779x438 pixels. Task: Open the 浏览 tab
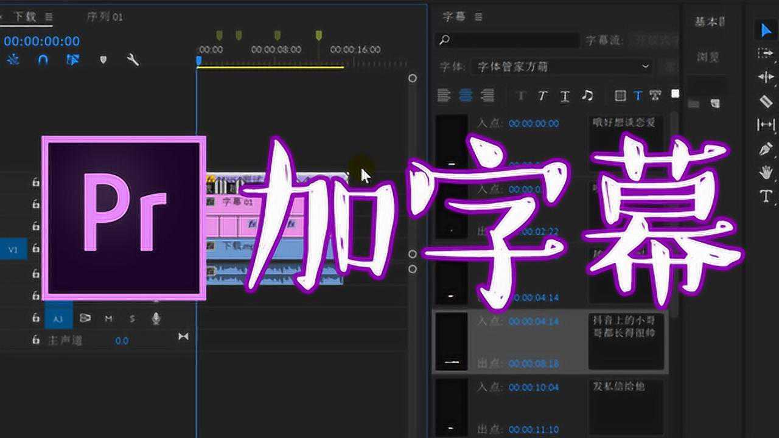(708, 57)
